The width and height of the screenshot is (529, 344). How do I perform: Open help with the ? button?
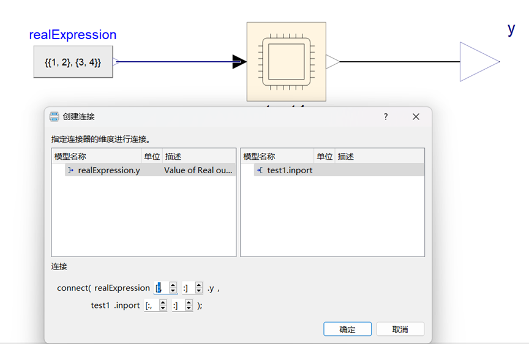pos(386,117)
